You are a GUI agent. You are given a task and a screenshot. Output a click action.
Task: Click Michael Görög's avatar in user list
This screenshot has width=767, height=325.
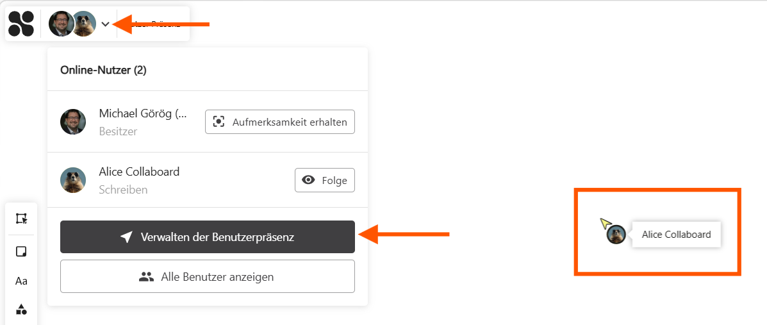point(73,122)
